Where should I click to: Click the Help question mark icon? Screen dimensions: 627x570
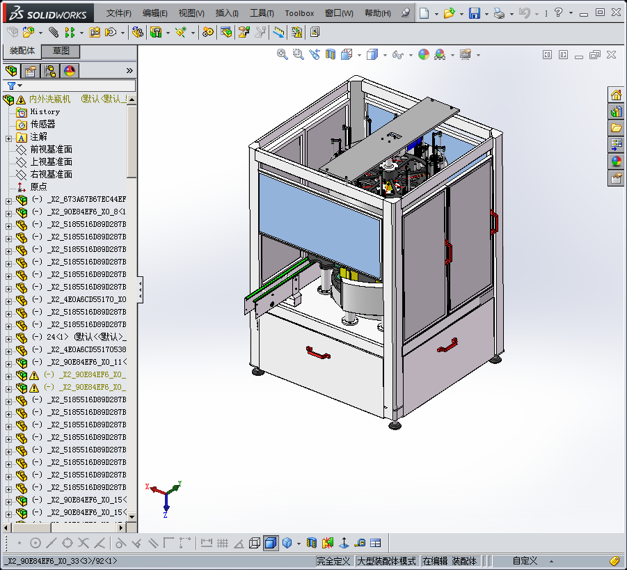click(x=558, y=13)
